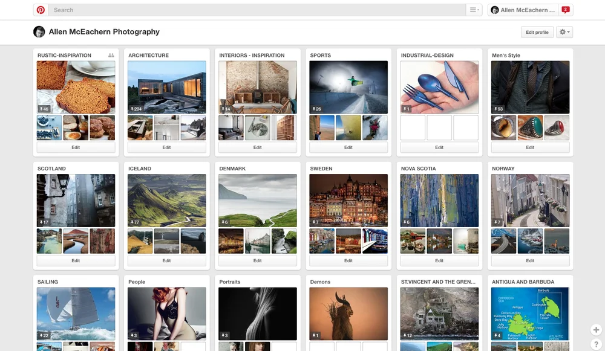Click the Search input field
Image resolution: width=605 pixels, height=351 pixels.
(257, 10)
